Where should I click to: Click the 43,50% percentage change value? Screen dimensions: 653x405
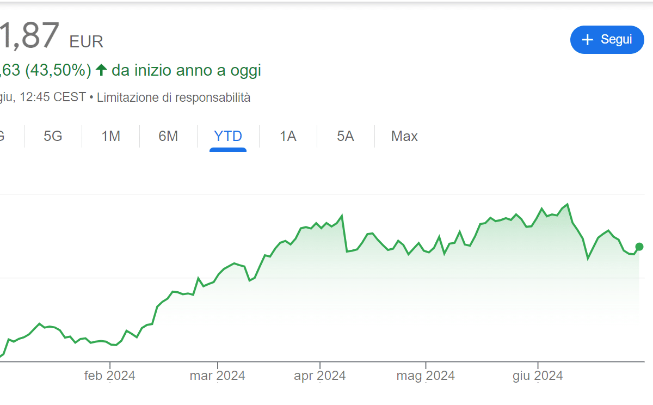pyautogui.click(x=58, y=70)
